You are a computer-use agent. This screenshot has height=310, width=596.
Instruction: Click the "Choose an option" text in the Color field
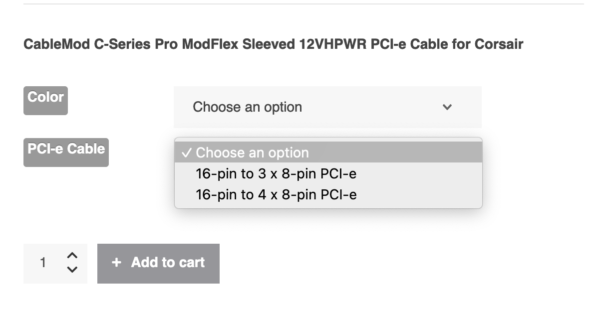point(247,107)
